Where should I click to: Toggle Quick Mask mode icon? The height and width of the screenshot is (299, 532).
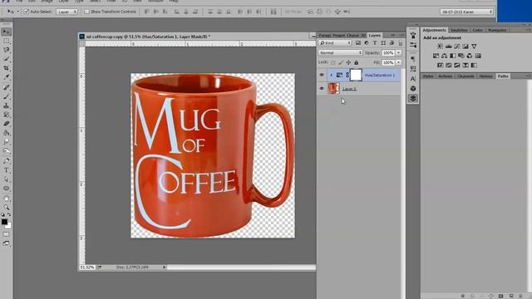click(6, 234)
